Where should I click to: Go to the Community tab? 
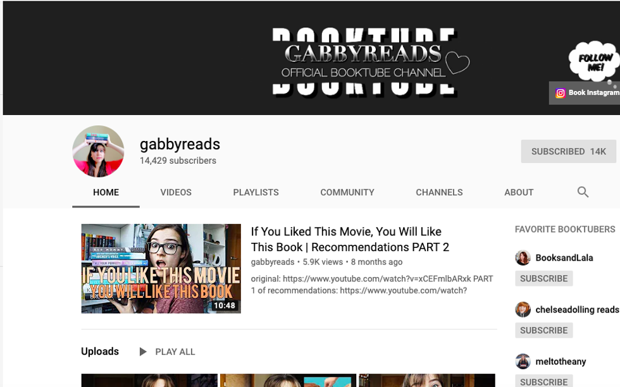point(347,192)
